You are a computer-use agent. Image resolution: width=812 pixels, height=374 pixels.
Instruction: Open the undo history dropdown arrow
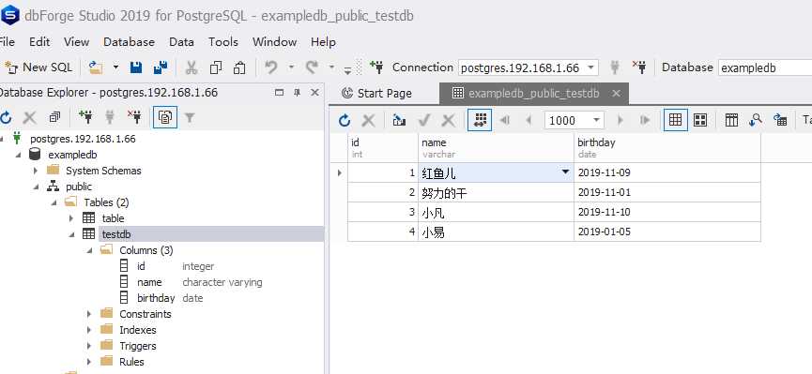(291, 67)
